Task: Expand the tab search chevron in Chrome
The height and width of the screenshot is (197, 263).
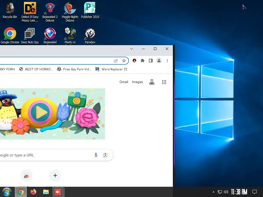Action: click(131, 49)
